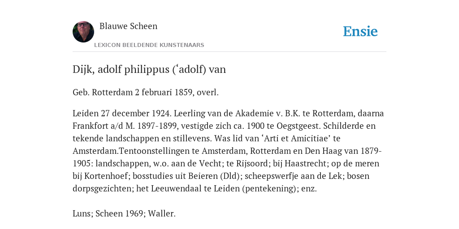Open Lexicon Beeldende Kunstenaars source label
Image resolution: width=459 pixels, height=229 pixels.
point(149,45)
